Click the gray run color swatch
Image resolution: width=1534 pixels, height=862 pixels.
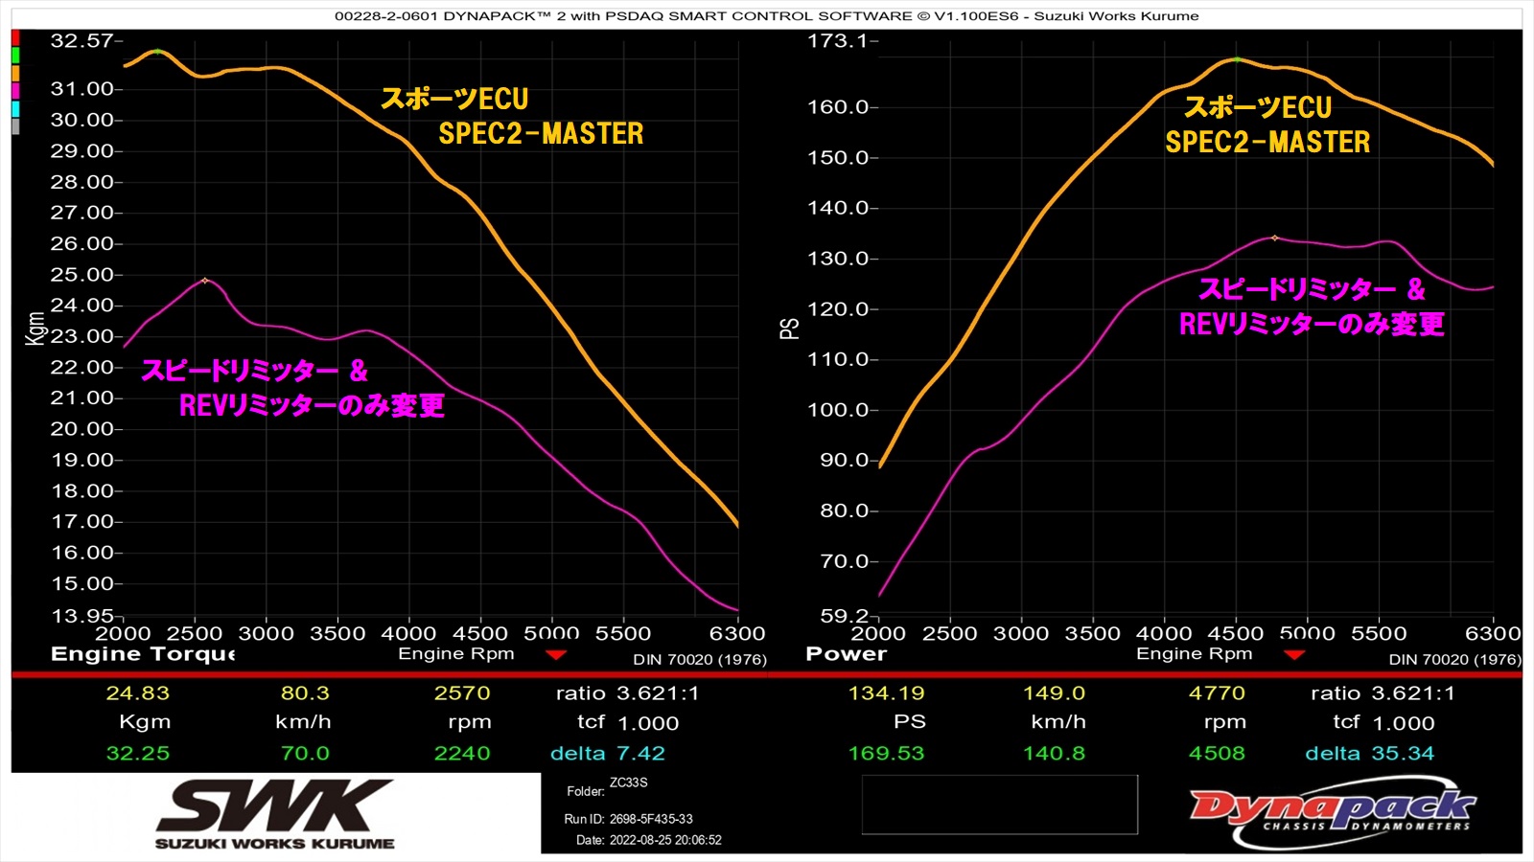click(15, 126)
